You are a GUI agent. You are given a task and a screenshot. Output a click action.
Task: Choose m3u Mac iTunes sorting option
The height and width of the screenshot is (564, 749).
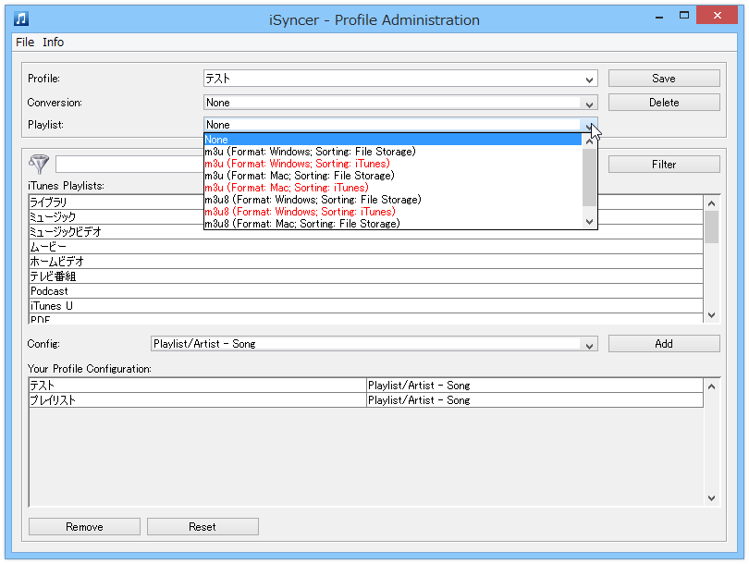coord(393,187)
